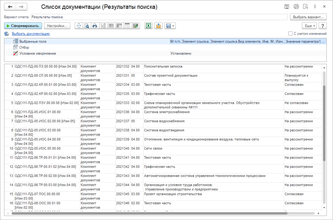Screen dimensions: 333x220
Task: Open the Настройки... dialog
Action: pos(57,26)
